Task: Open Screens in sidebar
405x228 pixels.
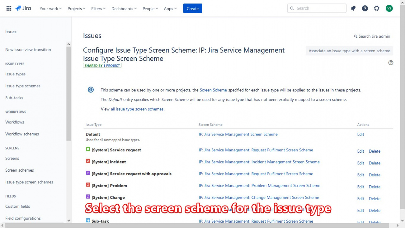Action: click(x=12, y=158)
